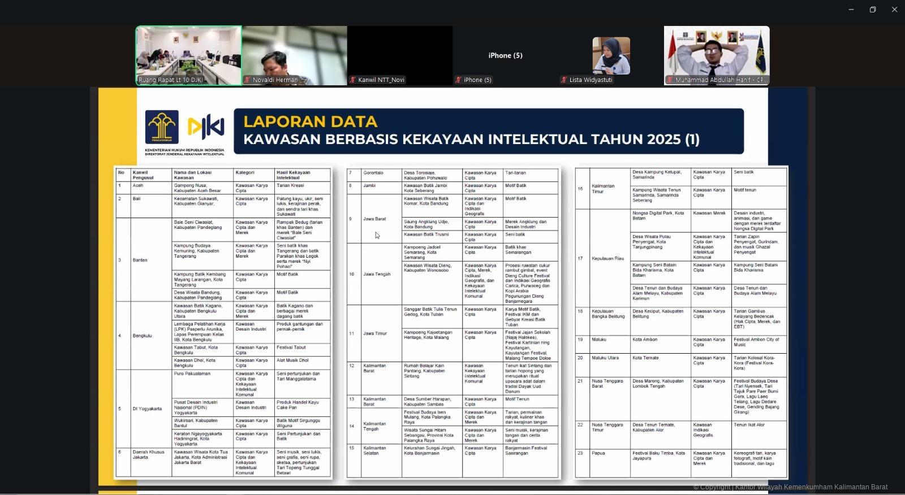Click the Kementerian Hukum emblem logo
This screenshot has width=905, height=495.
click(x=162, y=127)
